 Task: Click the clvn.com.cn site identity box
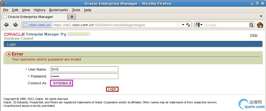coord(37,25)
